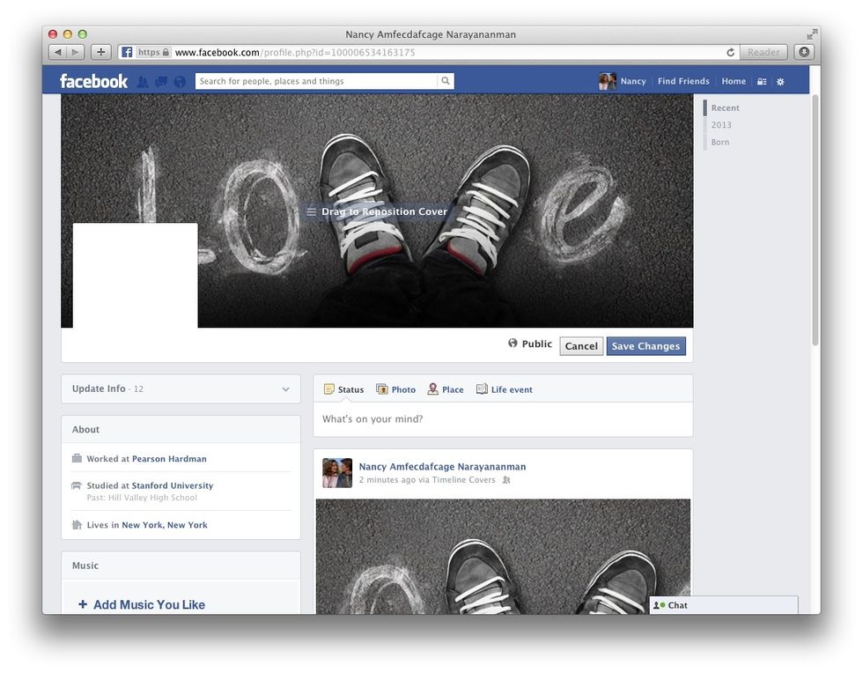Go to Home in the header

tap(734, 81)
